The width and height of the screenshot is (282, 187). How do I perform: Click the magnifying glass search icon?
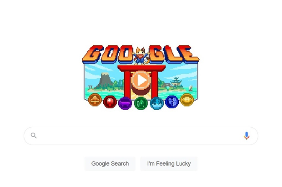point(34,135)
